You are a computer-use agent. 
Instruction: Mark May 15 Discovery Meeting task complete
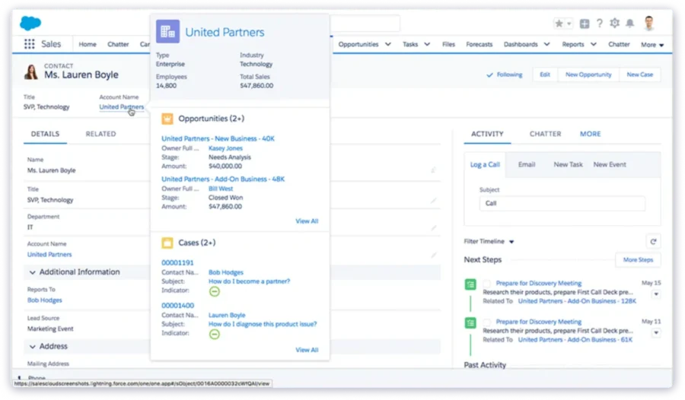[x=487, y=284]
